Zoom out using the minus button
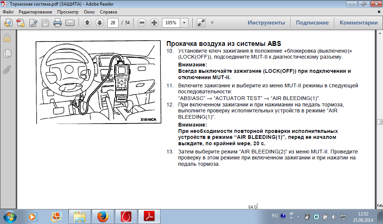 point(142,23)
